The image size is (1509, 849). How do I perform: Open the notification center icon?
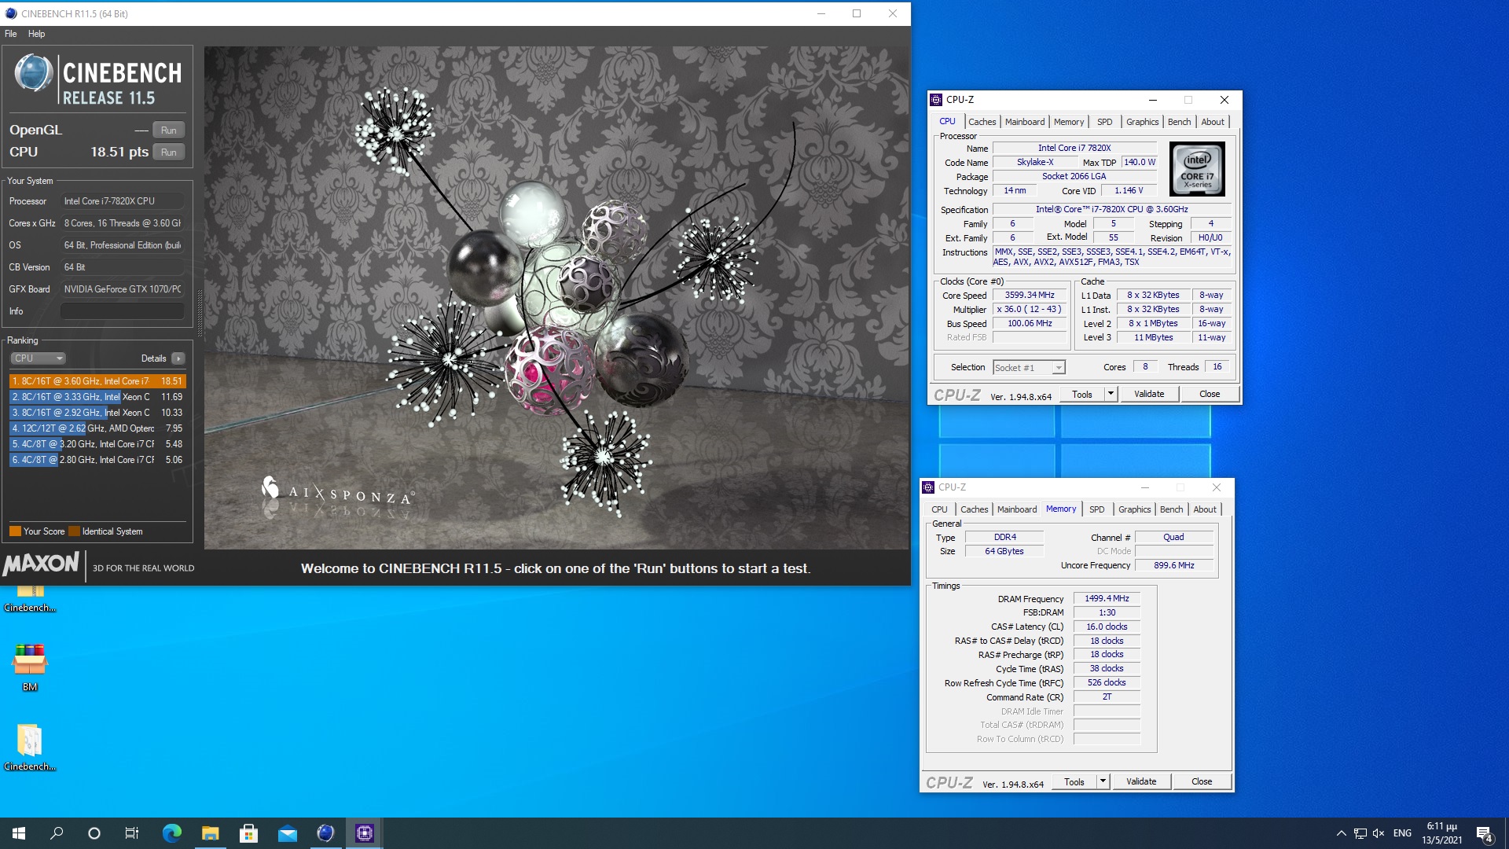pyautogui.click(x=1485, y=833)
